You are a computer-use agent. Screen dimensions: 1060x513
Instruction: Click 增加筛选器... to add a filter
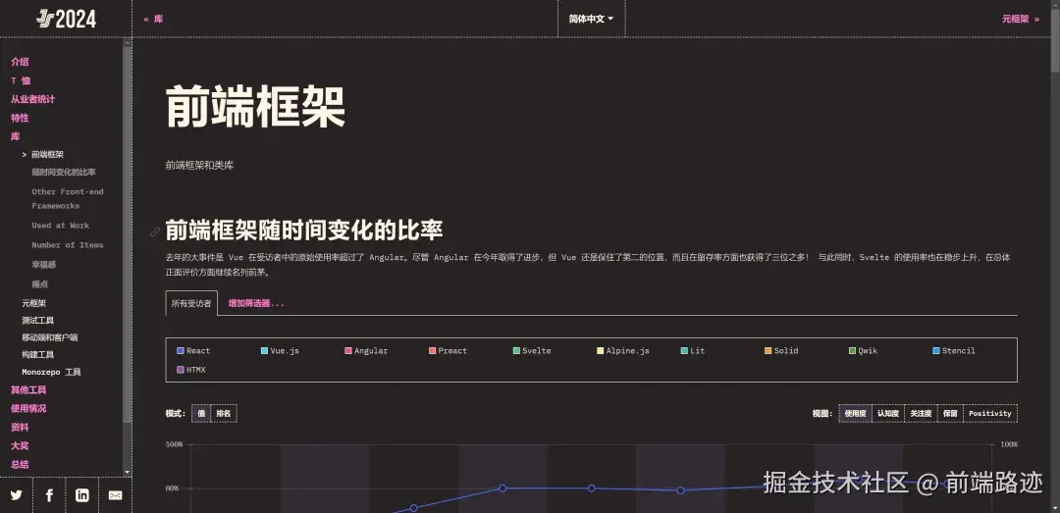tap(256, 303)
